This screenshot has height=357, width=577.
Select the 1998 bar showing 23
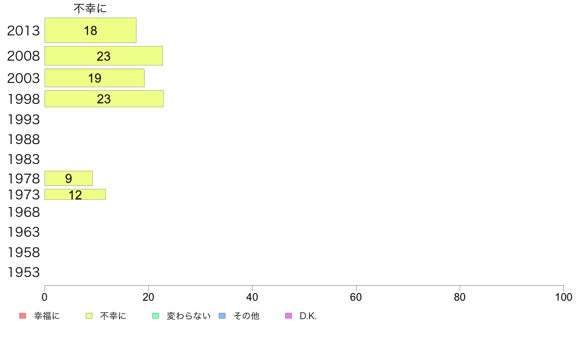point(104,99)
